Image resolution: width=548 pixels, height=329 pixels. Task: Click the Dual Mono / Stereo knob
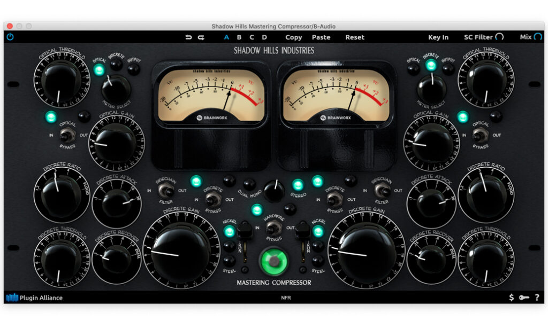point(274,191)
